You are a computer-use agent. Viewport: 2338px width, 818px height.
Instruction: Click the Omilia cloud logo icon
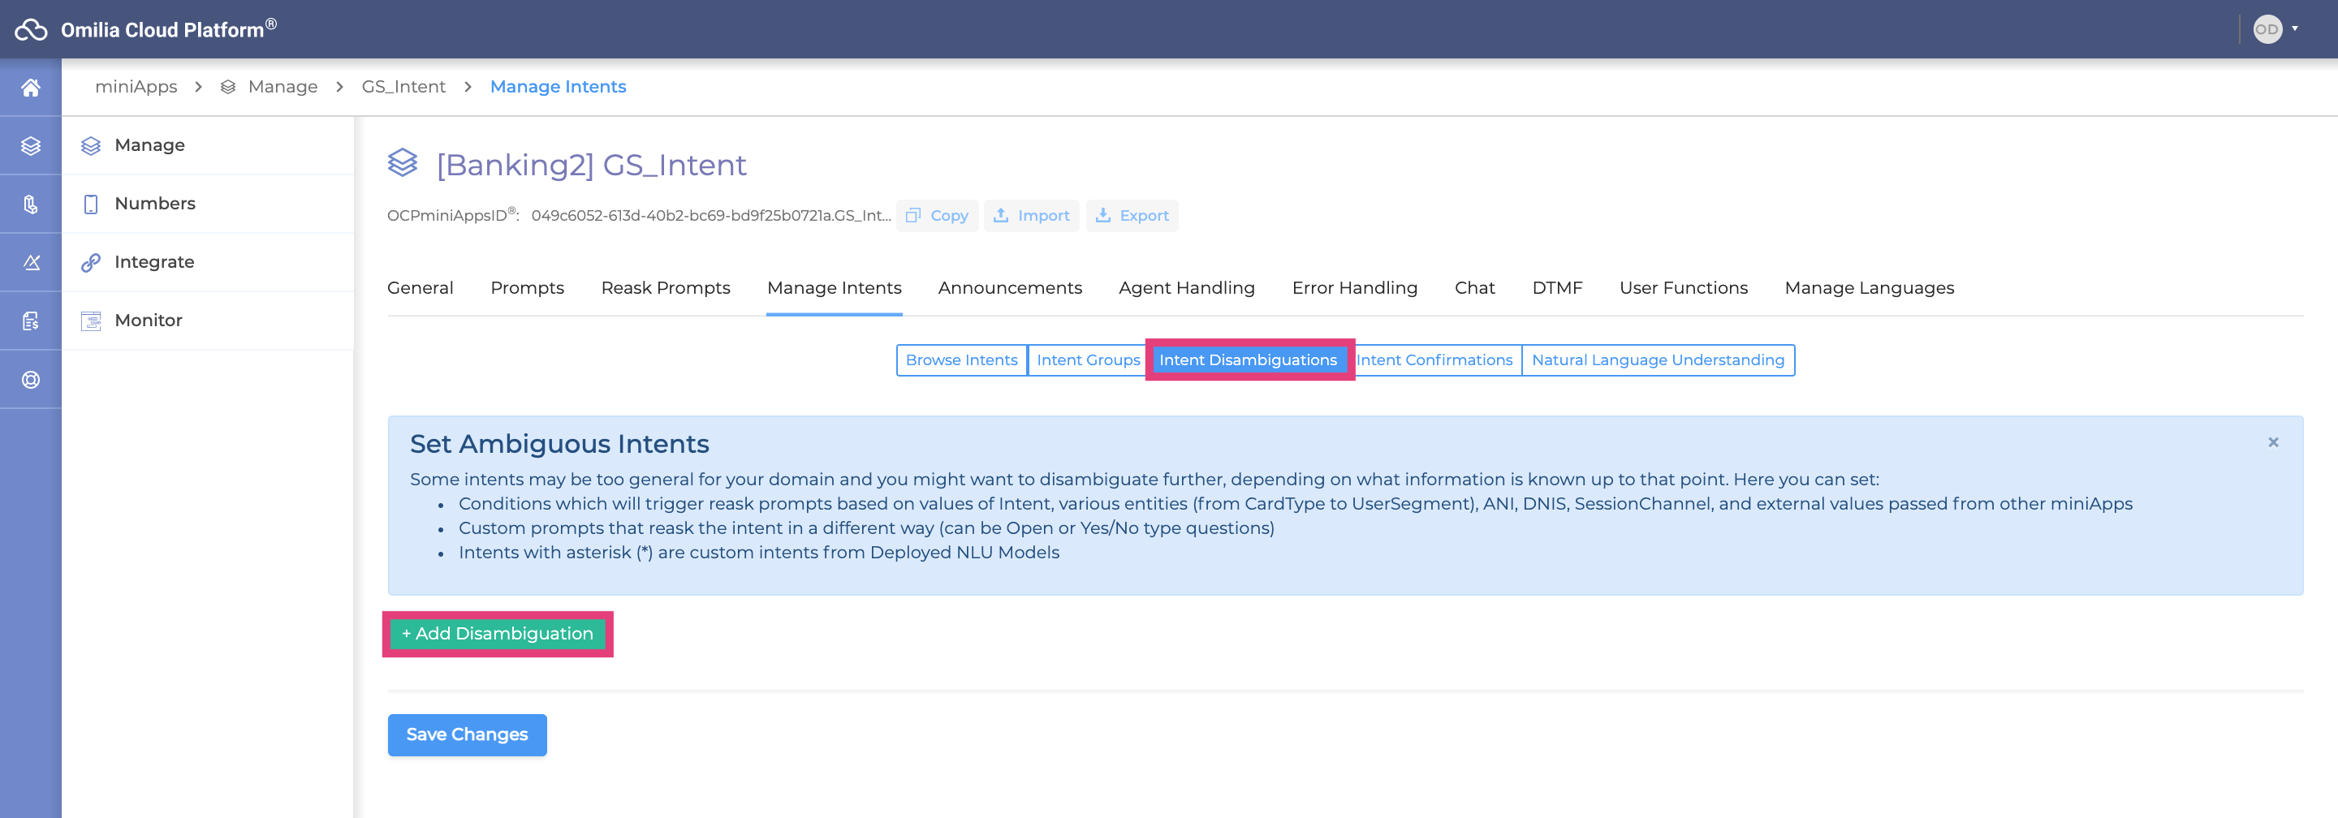(x=31, y=30)
